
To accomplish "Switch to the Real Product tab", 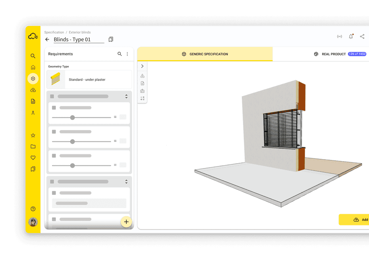I will point(333,54).
